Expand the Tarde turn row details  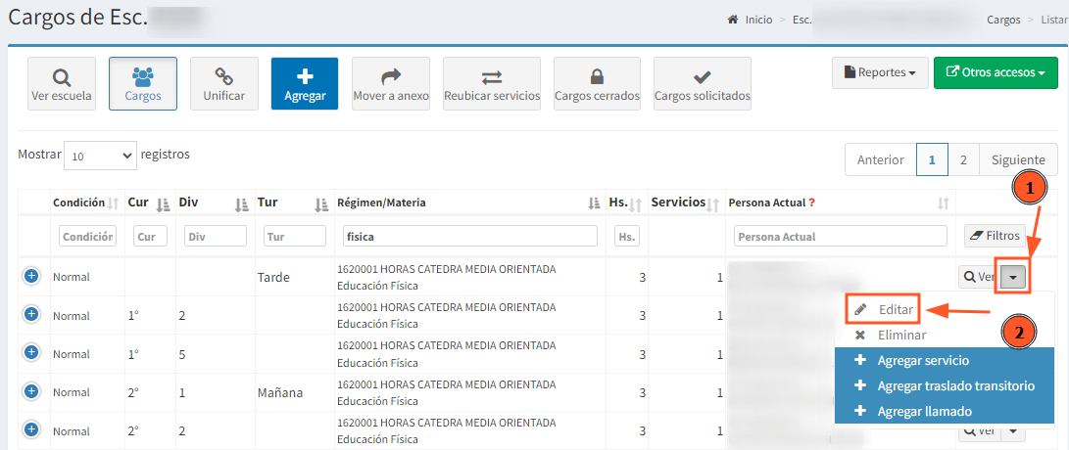30,276
